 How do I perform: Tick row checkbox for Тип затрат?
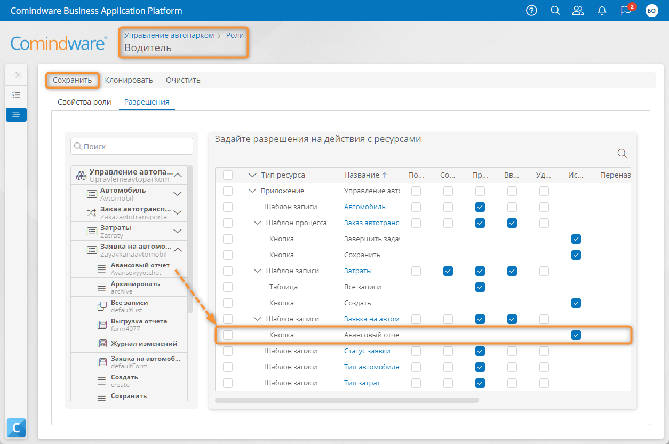pyautogui.click(x=228, y=383)
